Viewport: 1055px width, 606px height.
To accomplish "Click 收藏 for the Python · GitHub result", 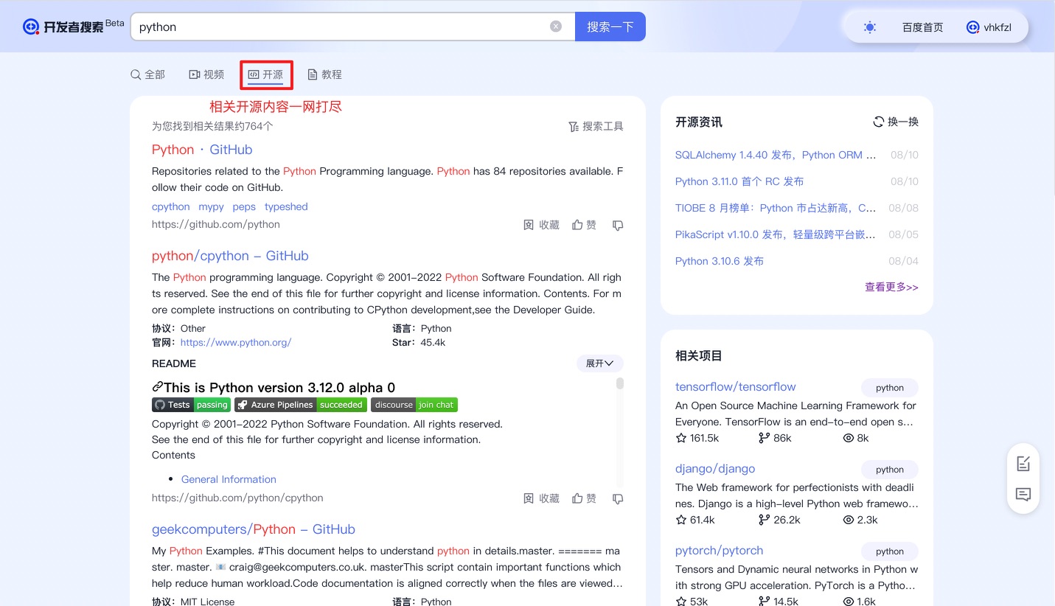I will tap(541, 225).
